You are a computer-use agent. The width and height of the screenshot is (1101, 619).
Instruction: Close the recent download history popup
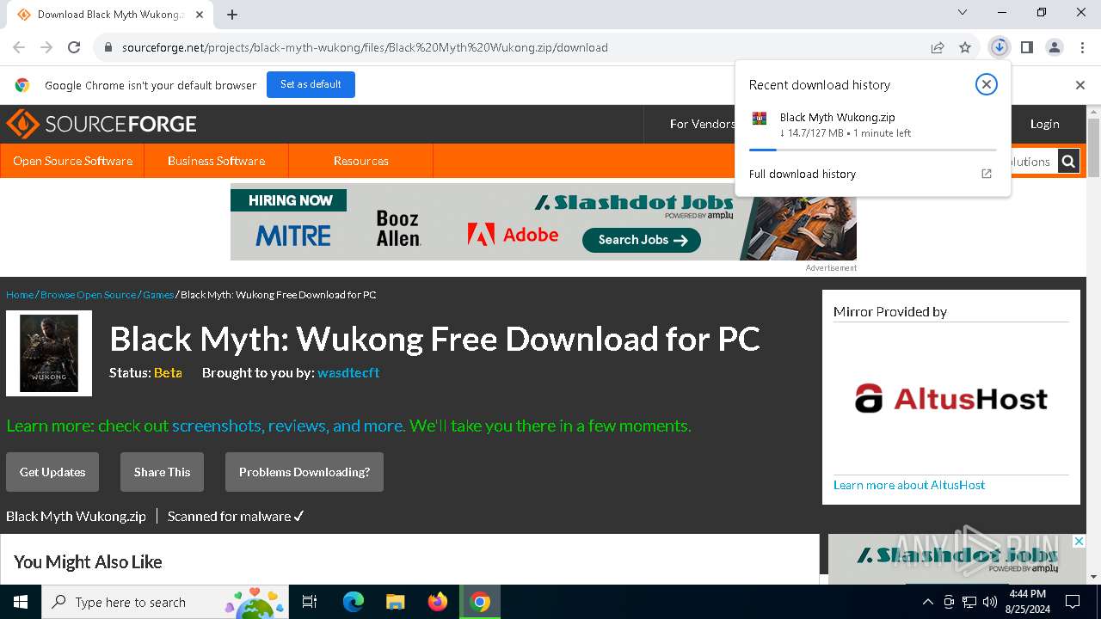(987, 84)
